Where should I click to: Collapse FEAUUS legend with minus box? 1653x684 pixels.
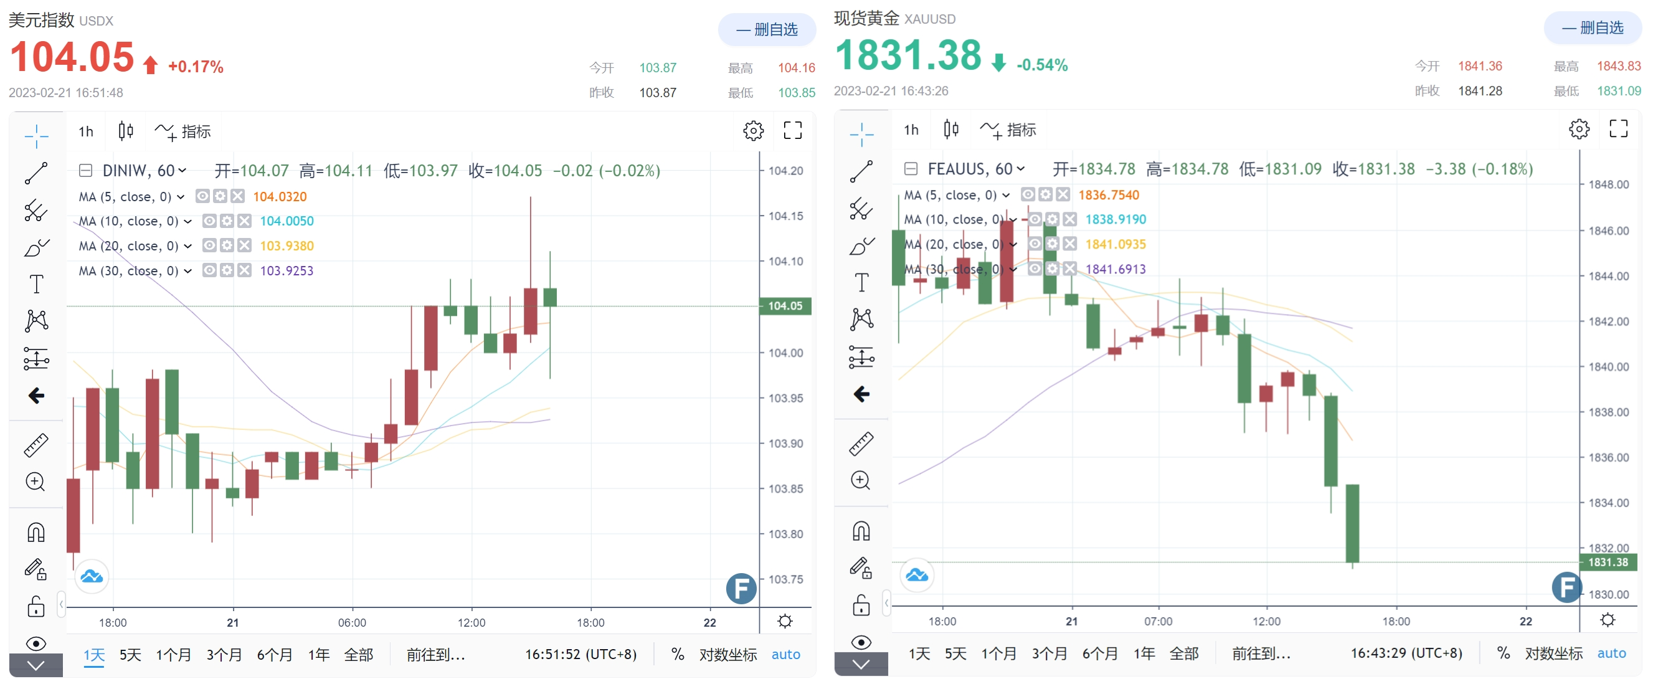(910, 169)
